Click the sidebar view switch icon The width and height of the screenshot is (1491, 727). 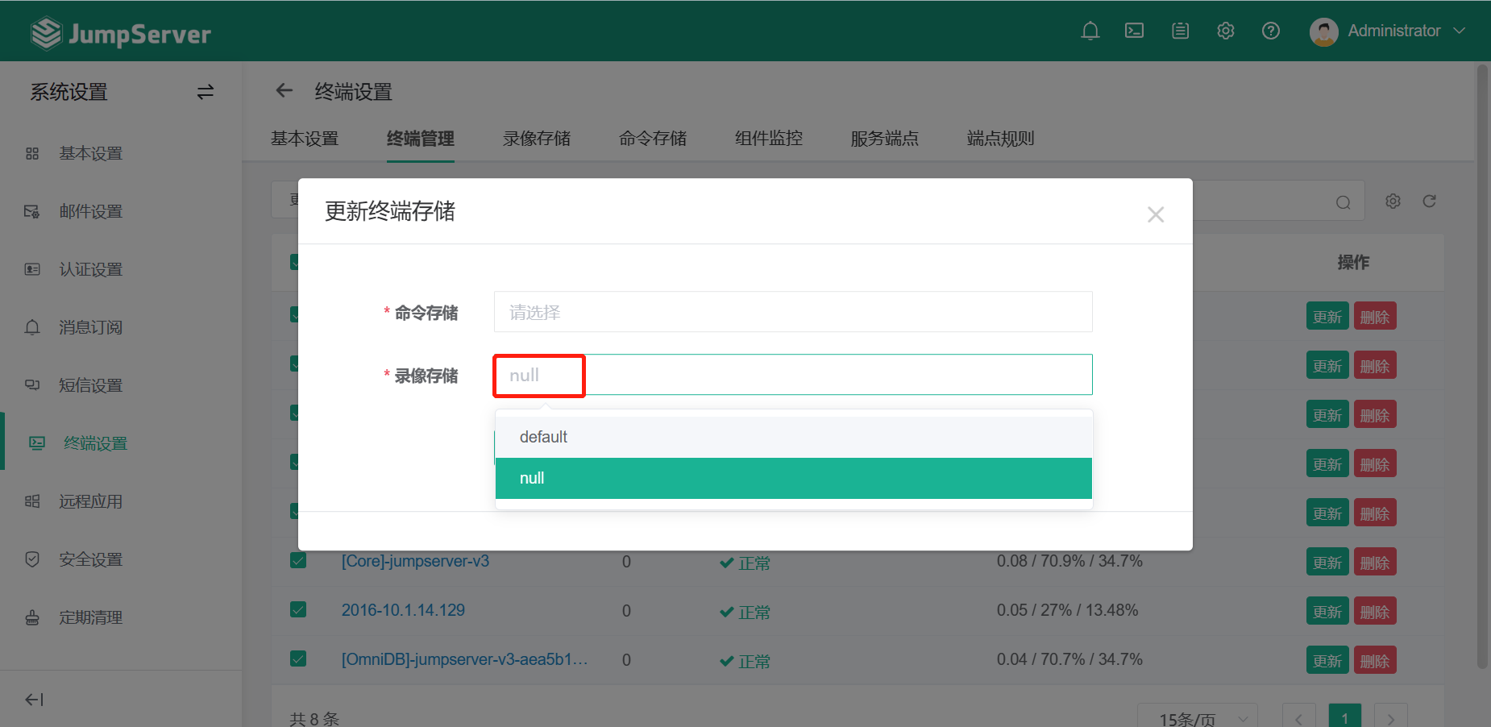206,92
